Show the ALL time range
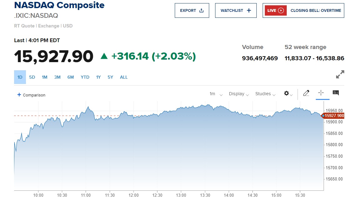 tap(124, 77)
